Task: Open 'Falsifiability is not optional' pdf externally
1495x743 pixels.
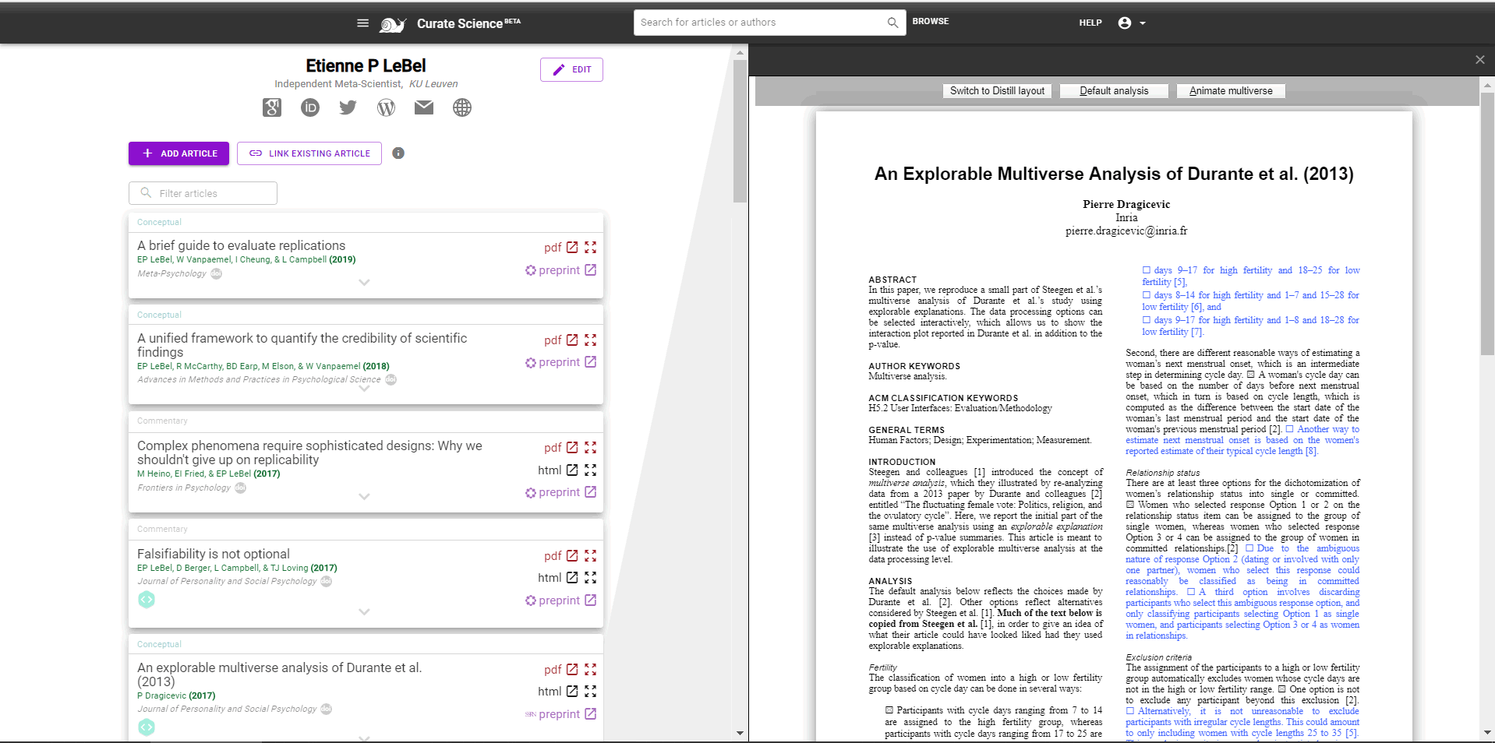Action: pyautogui.click(x=572, y=555)
